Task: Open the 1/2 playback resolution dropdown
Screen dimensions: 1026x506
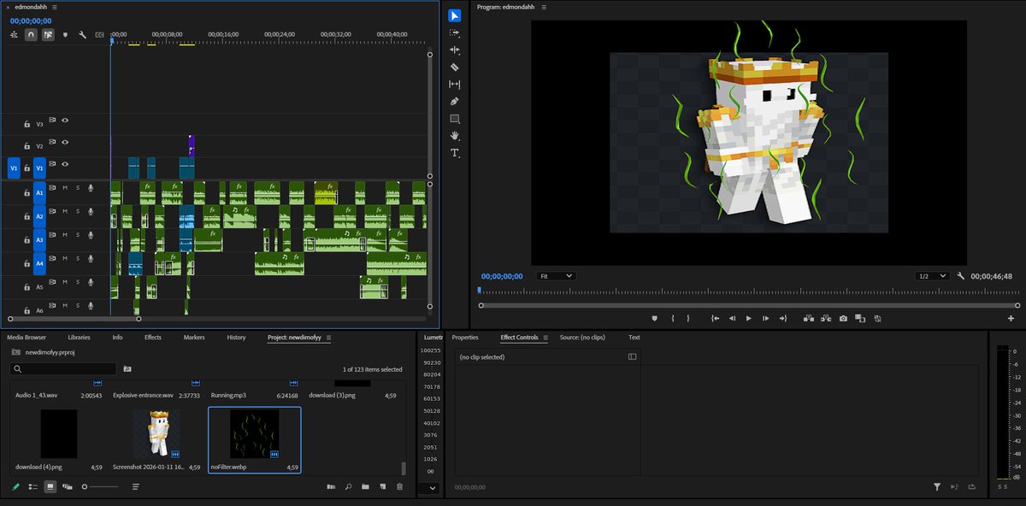Action: pos(931,276)
